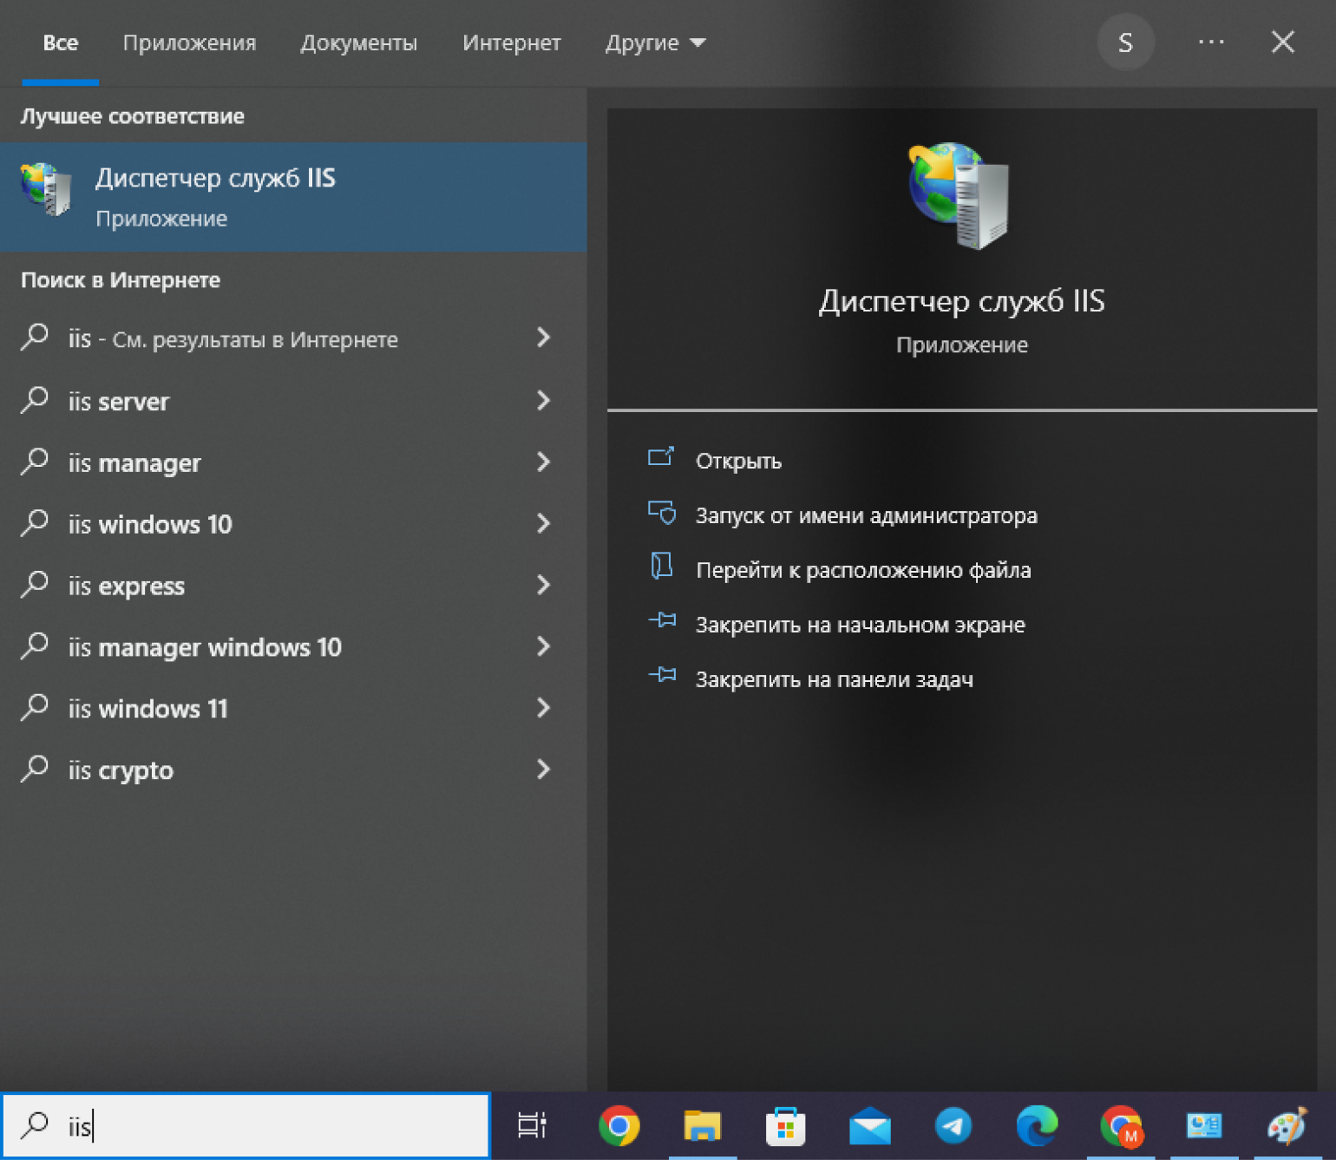Open Microsoft Store from the taskbar
This screenshot has width=1336, height=1160.
[x=785, y=1125]
